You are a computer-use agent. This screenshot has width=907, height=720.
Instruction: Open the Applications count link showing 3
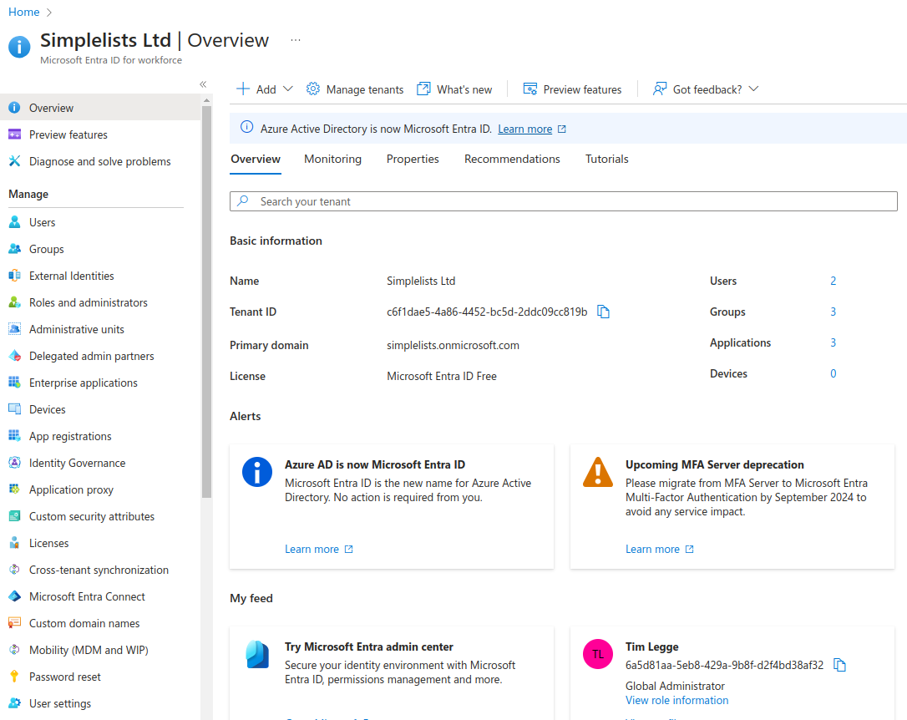833,342
